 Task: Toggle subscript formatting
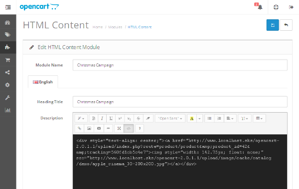click(129, 119)
